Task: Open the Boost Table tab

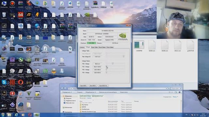Action: coord(94,47)
